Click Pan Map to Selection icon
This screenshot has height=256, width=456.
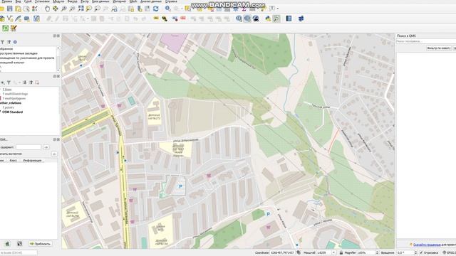pyautogui.click(x=56, y=9)
